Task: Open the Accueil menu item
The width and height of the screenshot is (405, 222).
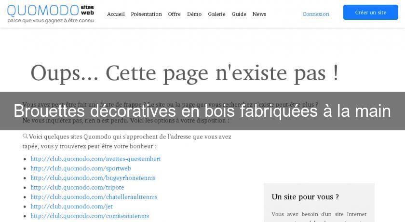Action: tap(116, 14)
